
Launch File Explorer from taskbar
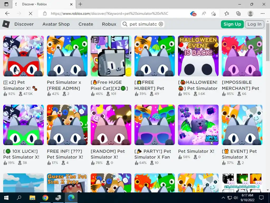click(32, 198)
